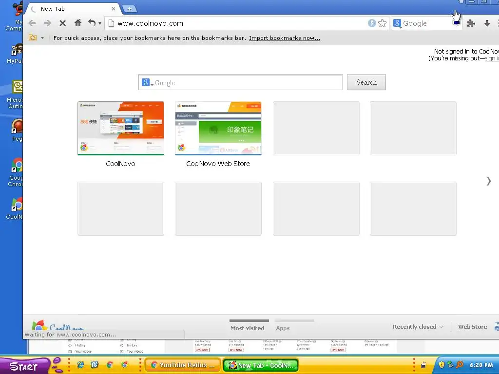This screenshot has width=499, height=374.
Task: Go to next page with right chevron
Action: pos(489,181)
